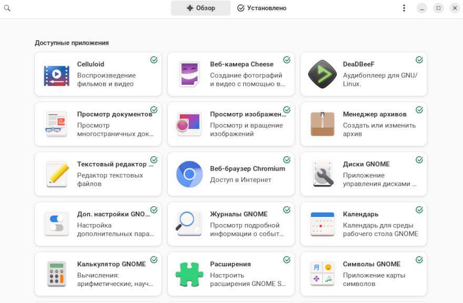
Task: Select the Chromium web browser icon
Action: pos(189,174)
